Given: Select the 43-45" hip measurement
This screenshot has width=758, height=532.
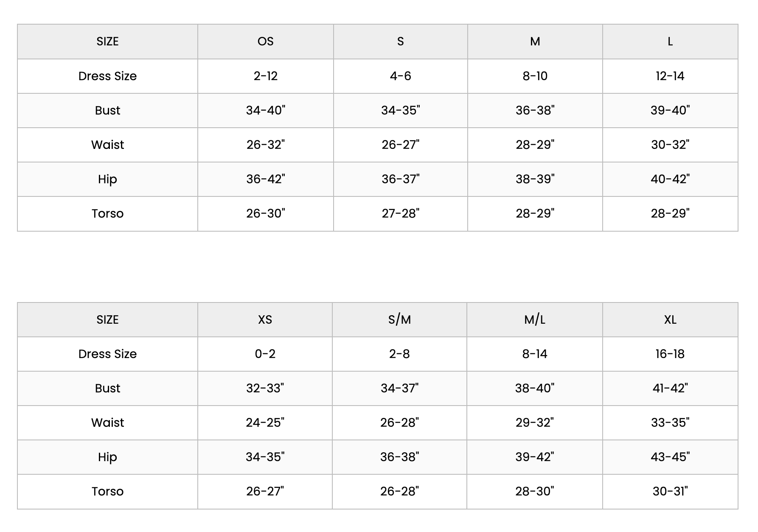Looking at the screenshot, I should (670, 457).
